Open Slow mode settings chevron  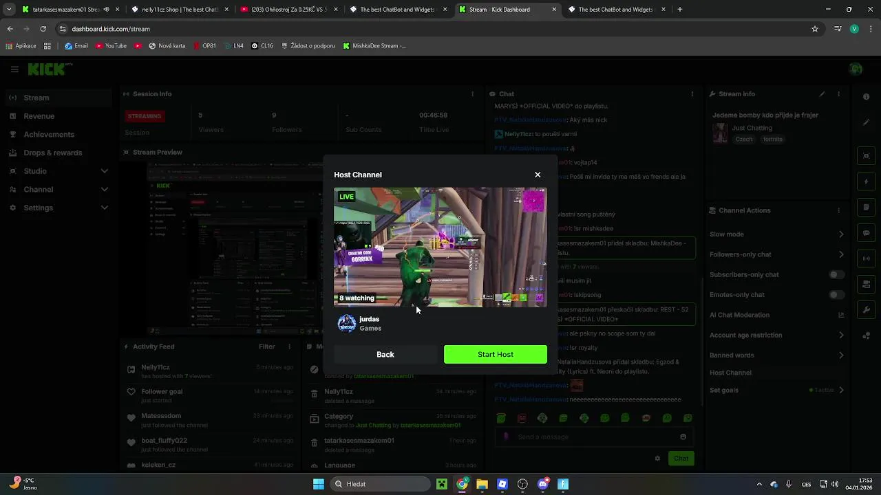841,234
